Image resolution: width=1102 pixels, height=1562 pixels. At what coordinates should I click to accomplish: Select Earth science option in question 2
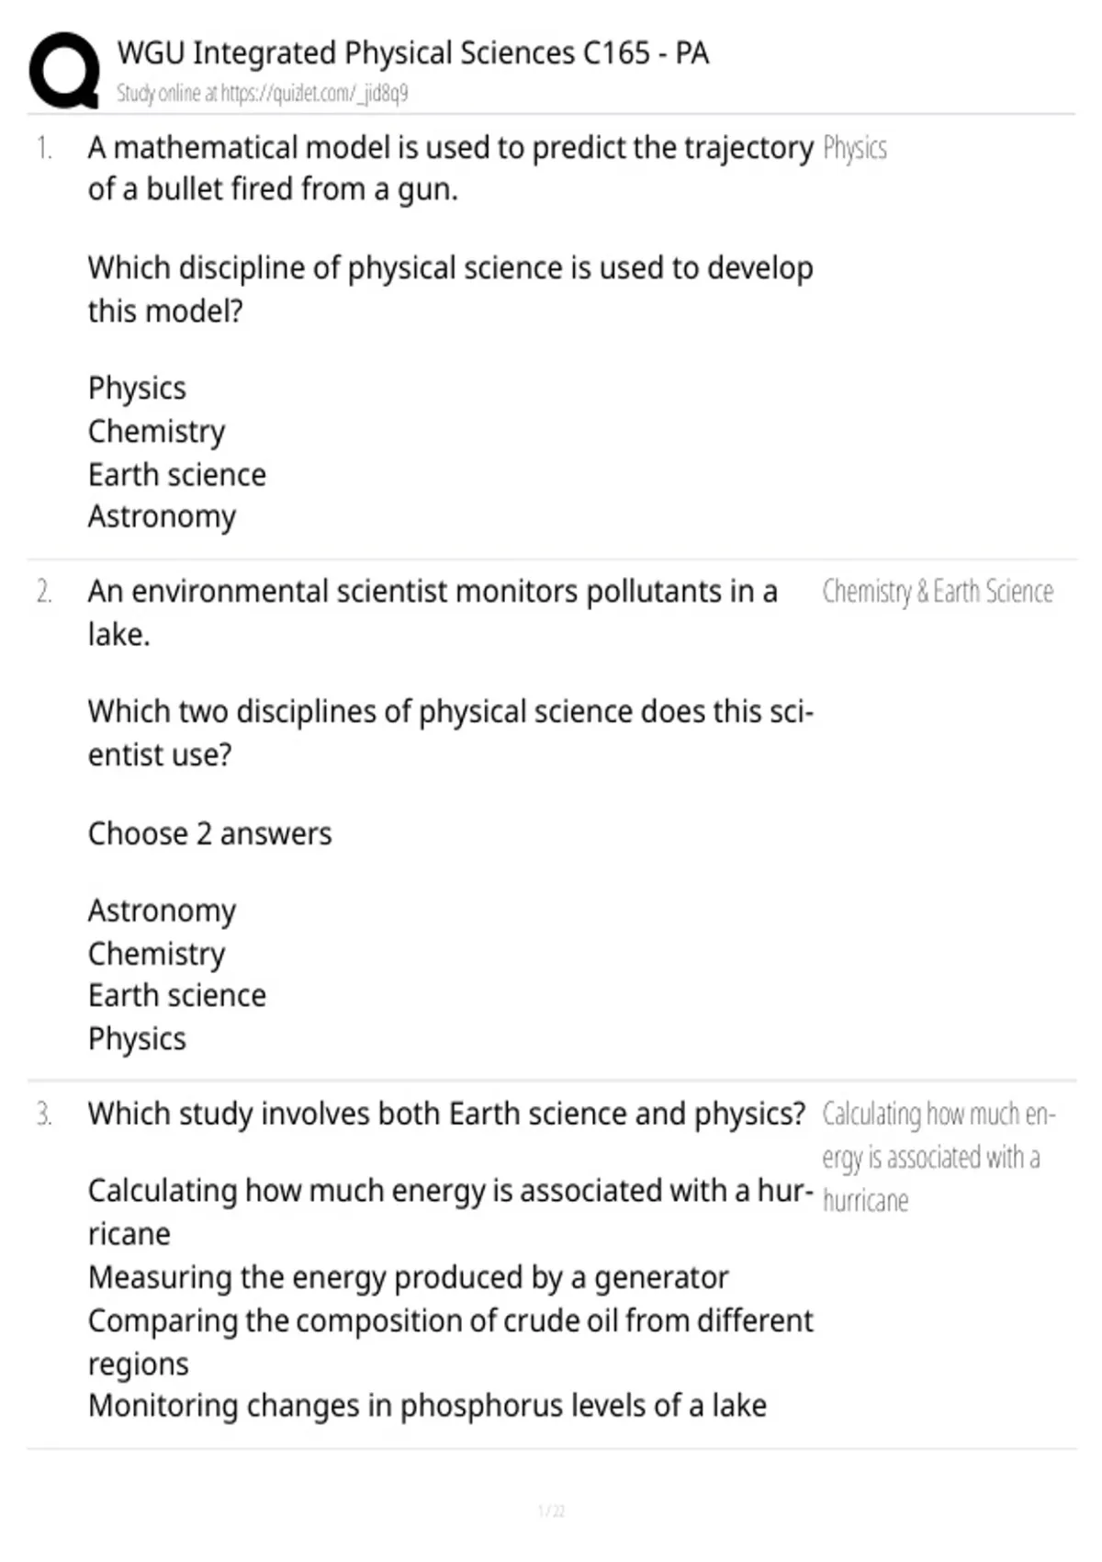177,996
